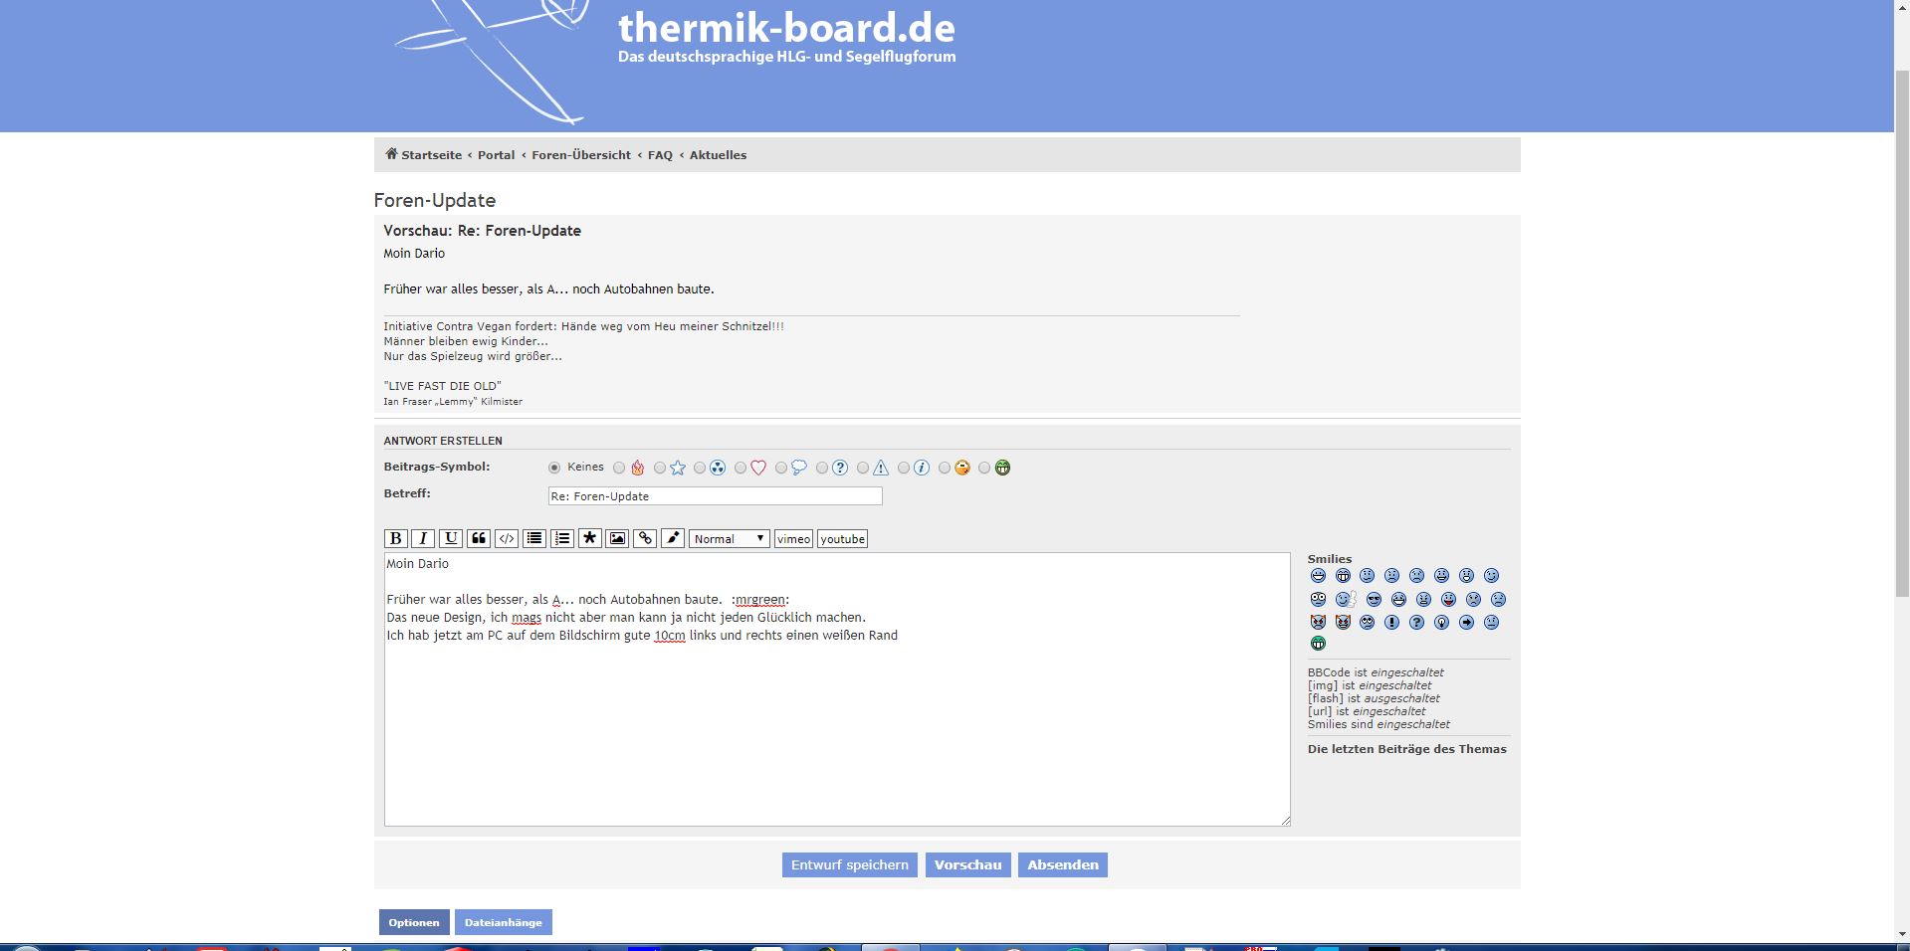Insert the thumbs-up smiley
This screenshot has width=1910, height=951.
(1346, 600)
